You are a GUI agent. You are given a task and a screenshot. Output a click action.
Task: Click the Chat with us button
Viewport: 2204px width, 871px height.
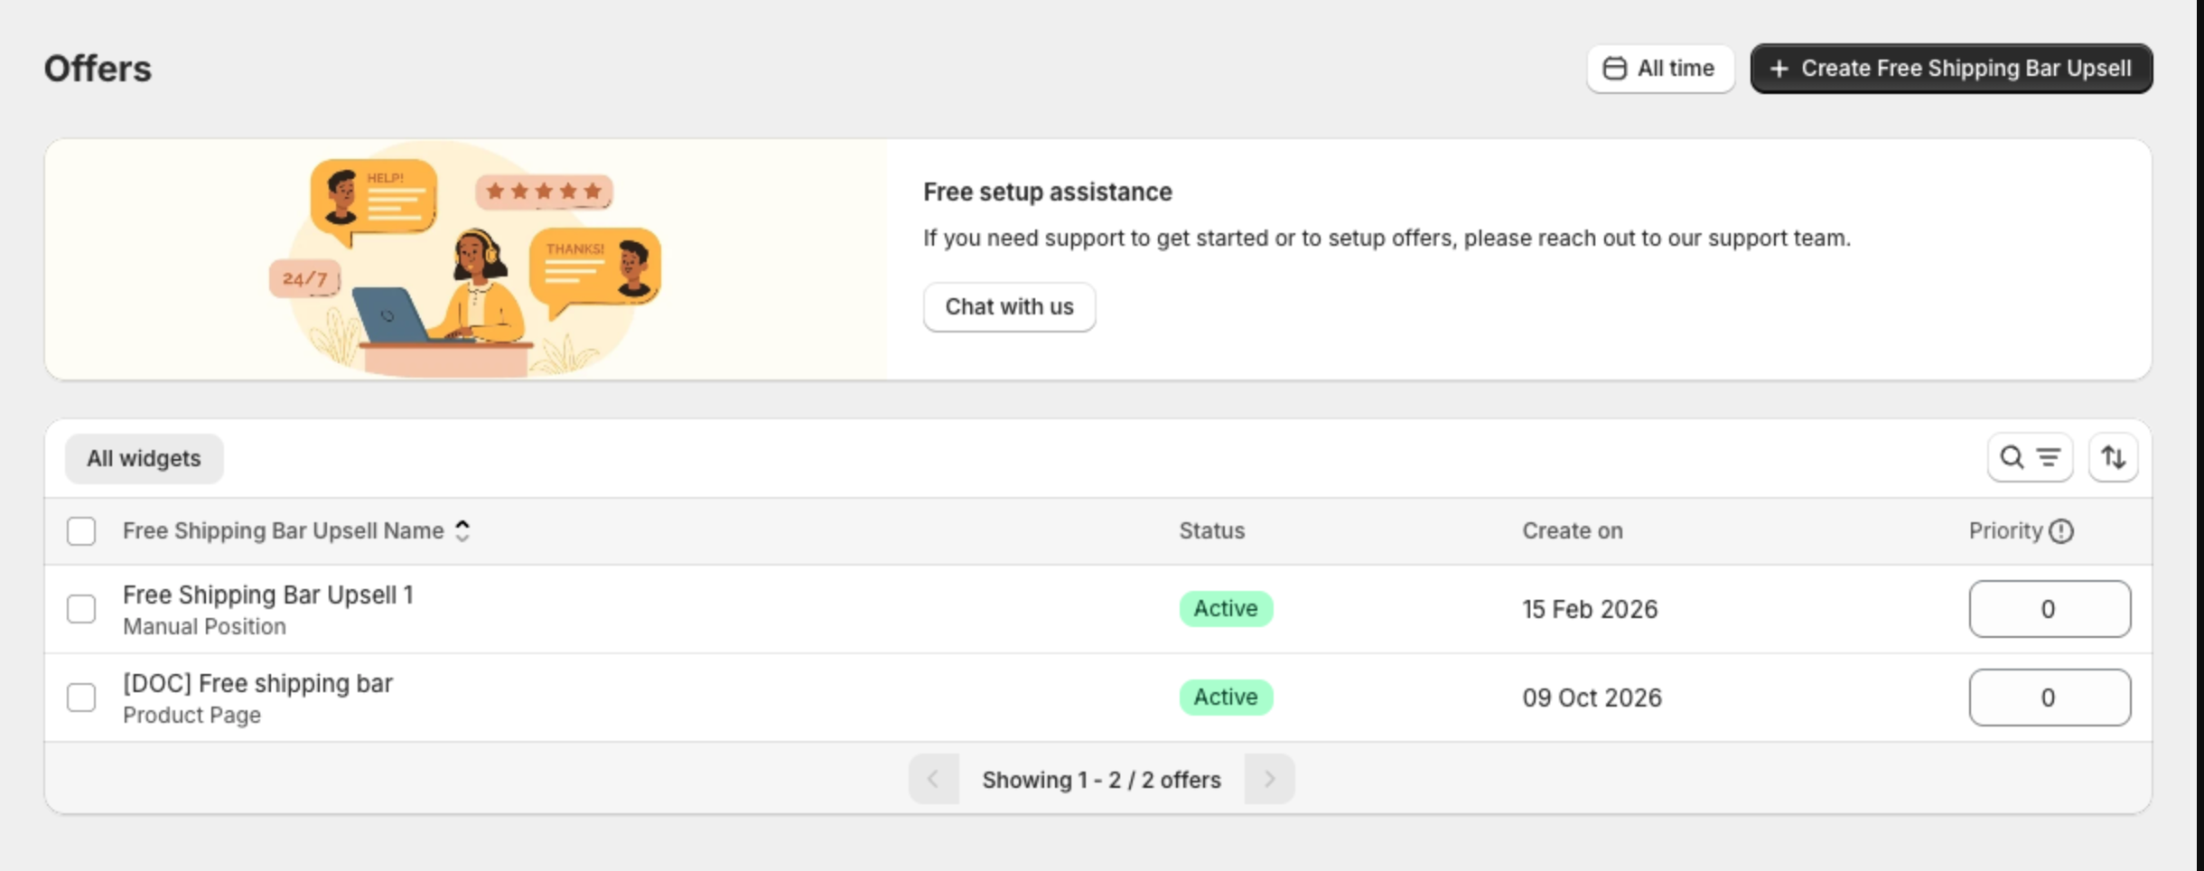point(1009,307)
